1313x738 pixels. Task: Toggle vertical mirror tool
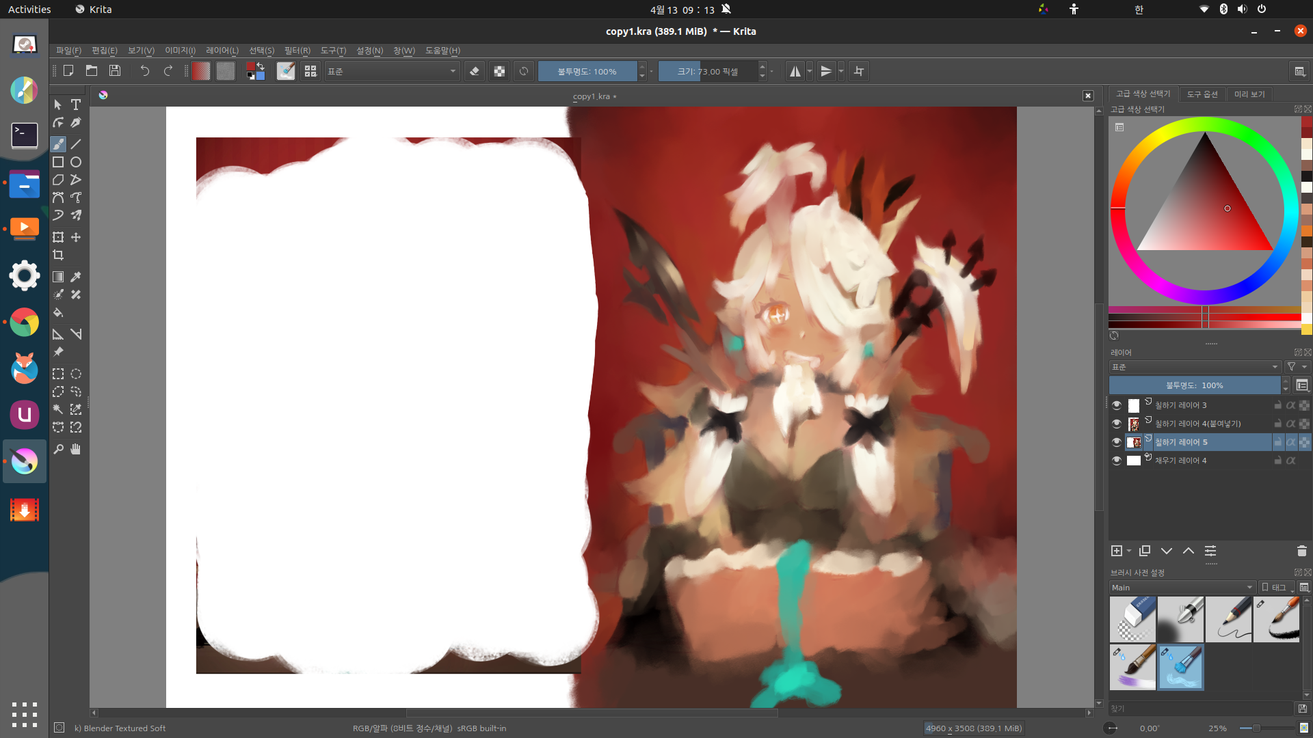tap(826, 71)
